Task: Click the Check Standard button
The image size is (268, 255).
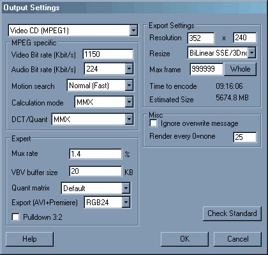Action: pyautogui.click(x=232, y=213)
